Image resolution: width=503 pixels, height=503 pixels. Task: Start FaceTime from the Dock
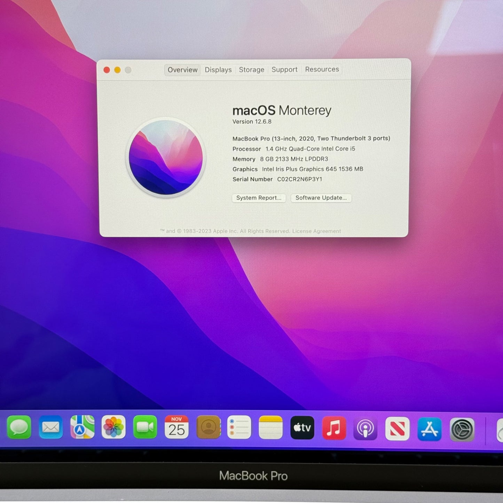(x=145, y=427)
